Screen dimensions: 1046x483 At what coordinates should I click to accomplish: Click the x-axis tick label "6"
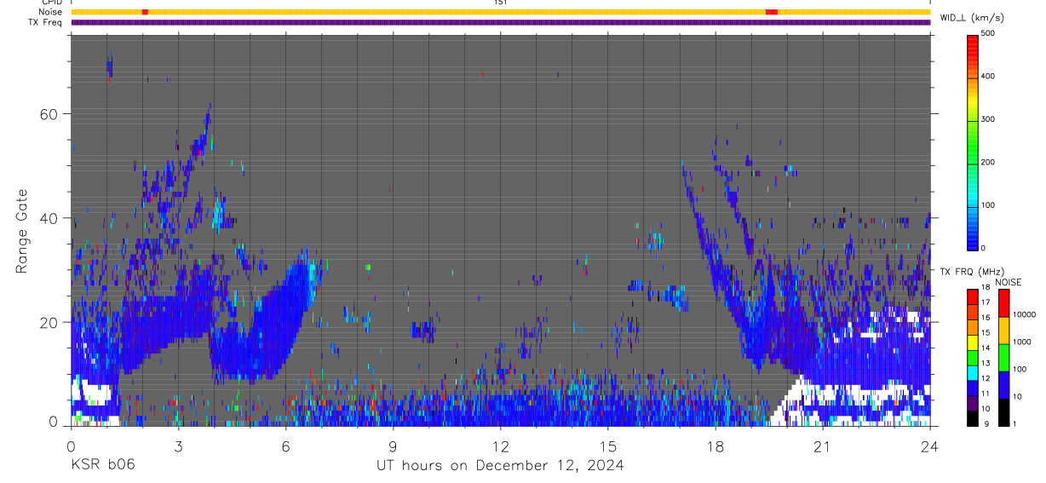[285, 446]
